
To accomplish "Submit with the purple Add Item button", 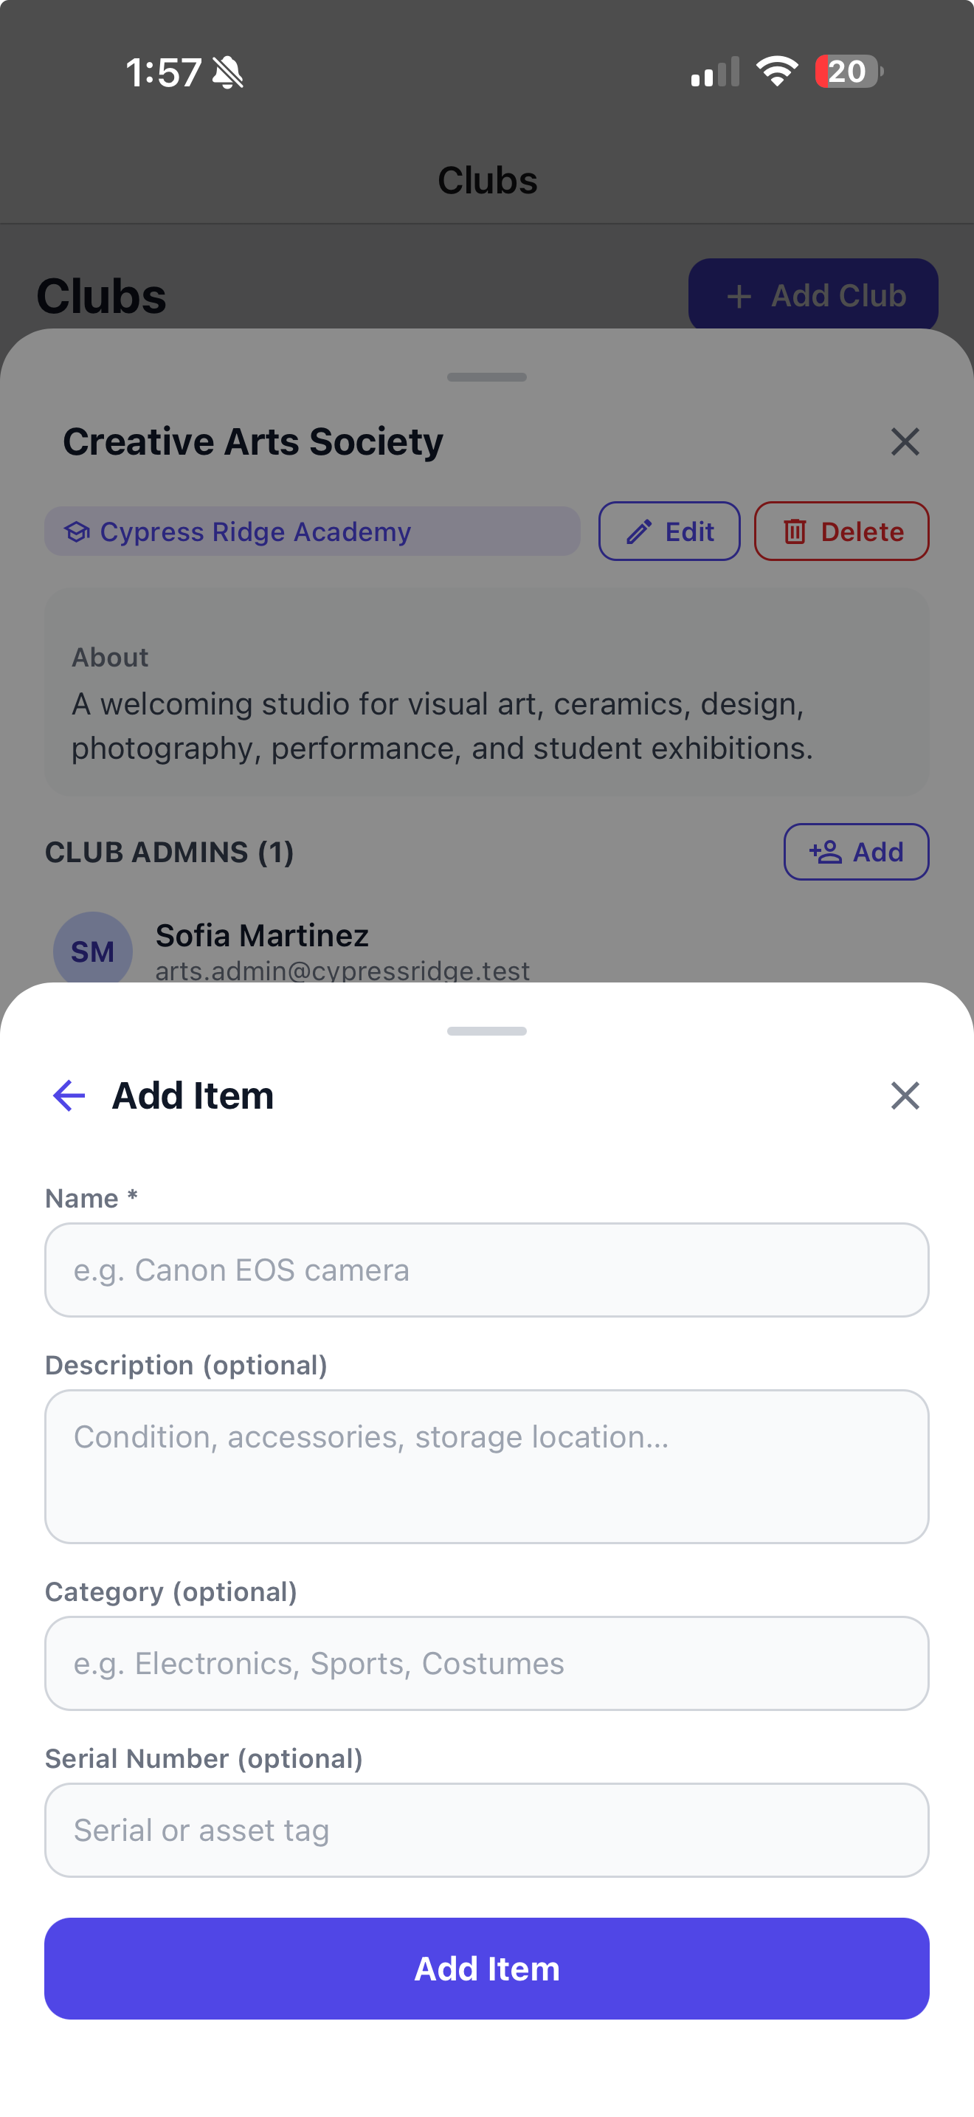I will point(487,1968).
